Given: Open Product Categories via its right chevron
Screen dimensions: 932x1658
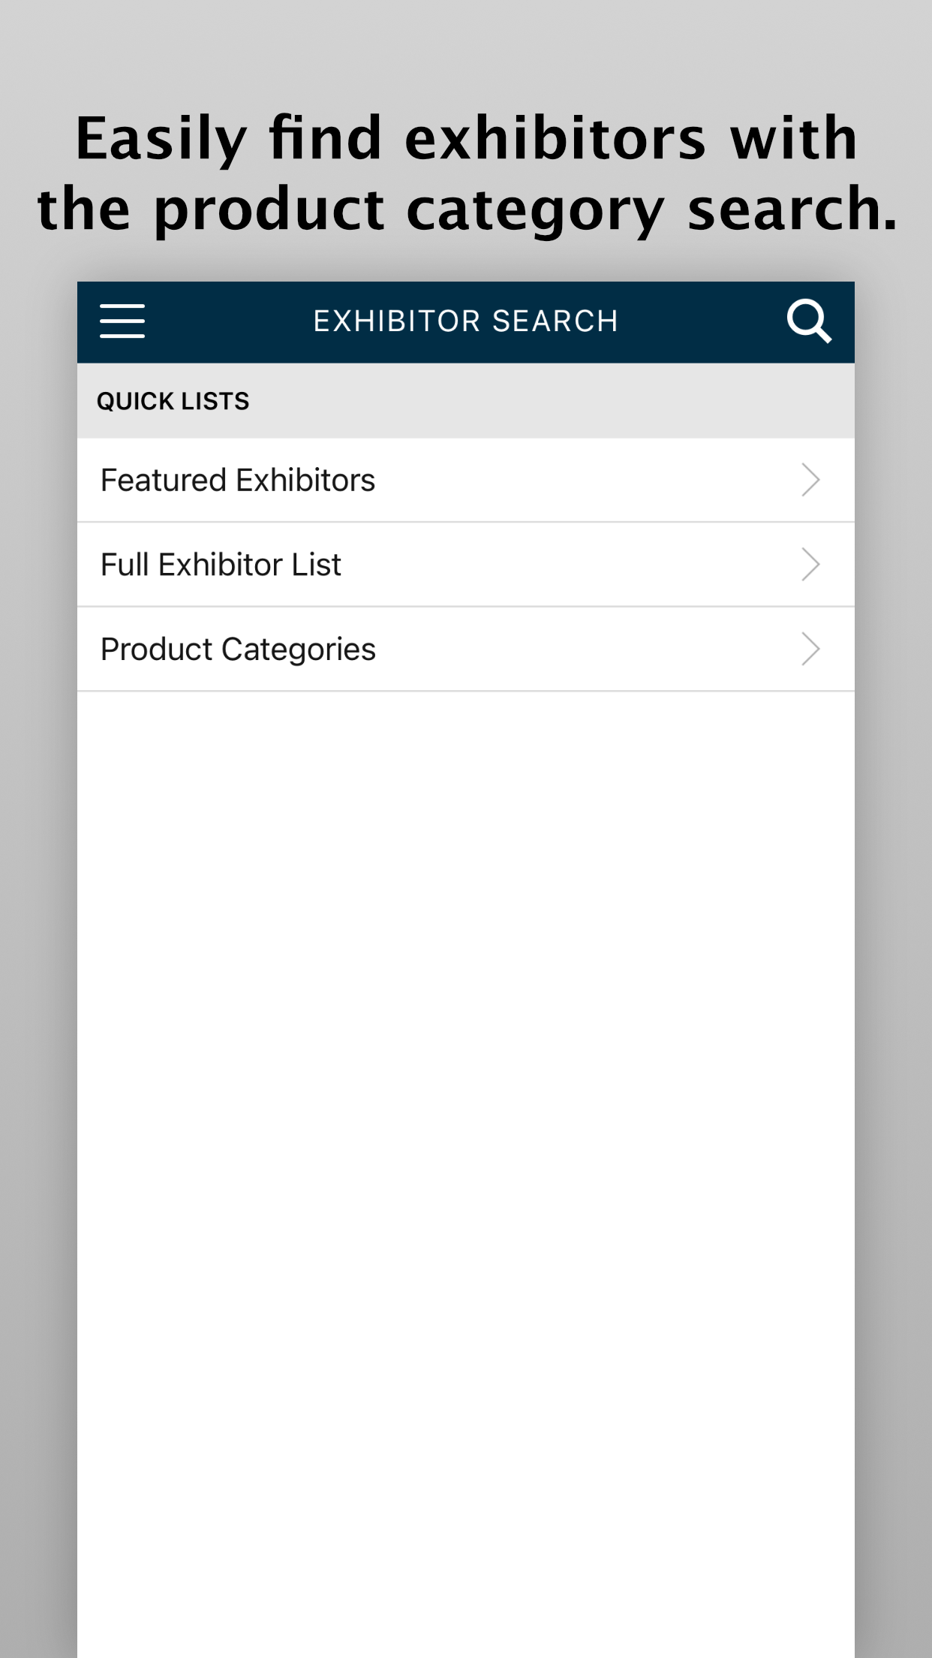Looking at the screenshot, I should click(x=810, y=650).
